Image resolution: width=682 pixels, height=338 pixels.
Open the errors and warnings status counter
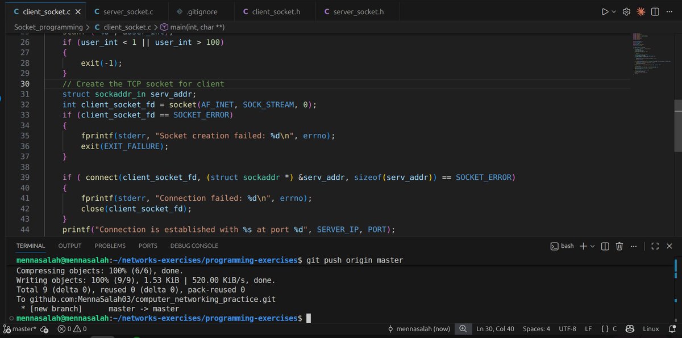coord(72,329)
